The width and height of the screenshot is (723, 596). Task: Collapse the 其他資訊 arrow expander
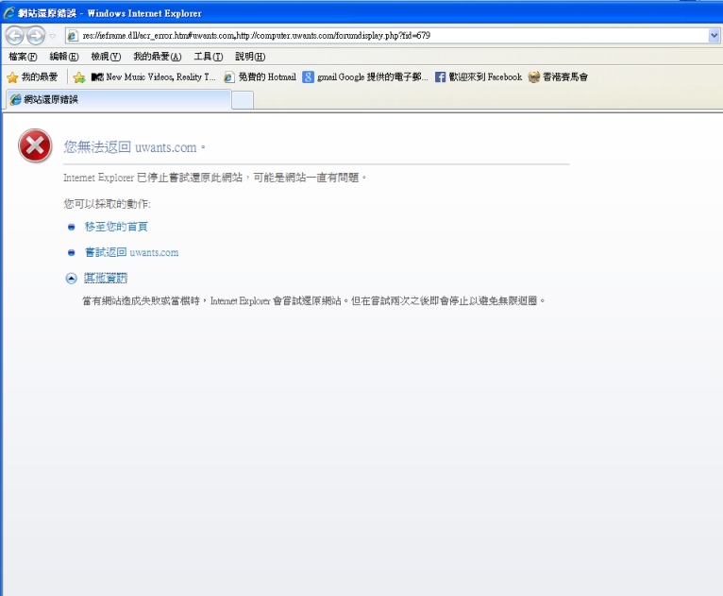tap(71, 278)
